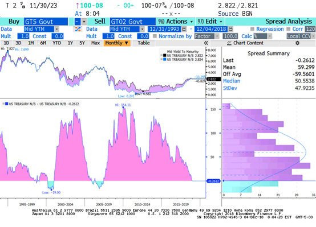Click the end date field 12/04/2018
This screenshot has height=227, width=316.
click(x=211, y=29)
